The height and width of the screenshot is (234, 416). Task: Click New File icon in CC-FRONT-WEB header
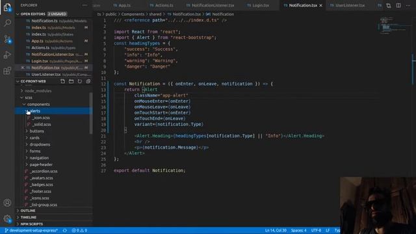(x=62, y=81)
